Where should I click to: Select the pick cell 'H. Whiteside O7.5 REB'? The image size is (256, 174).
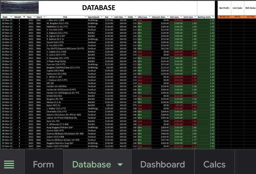[66, 124]
